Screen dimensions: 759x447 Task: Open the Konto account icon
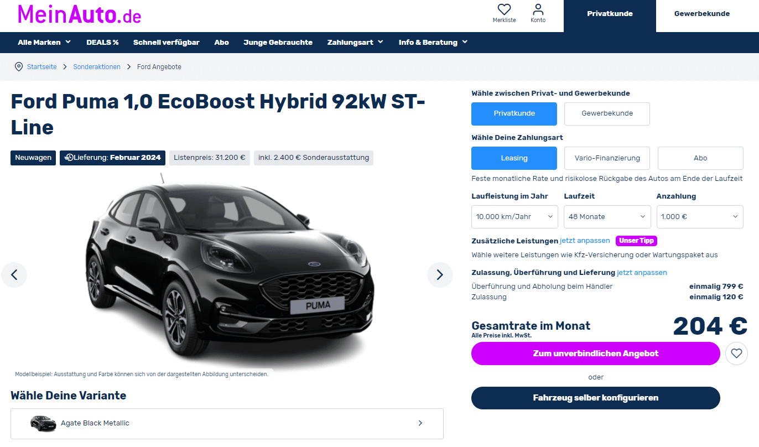point(538,9)
